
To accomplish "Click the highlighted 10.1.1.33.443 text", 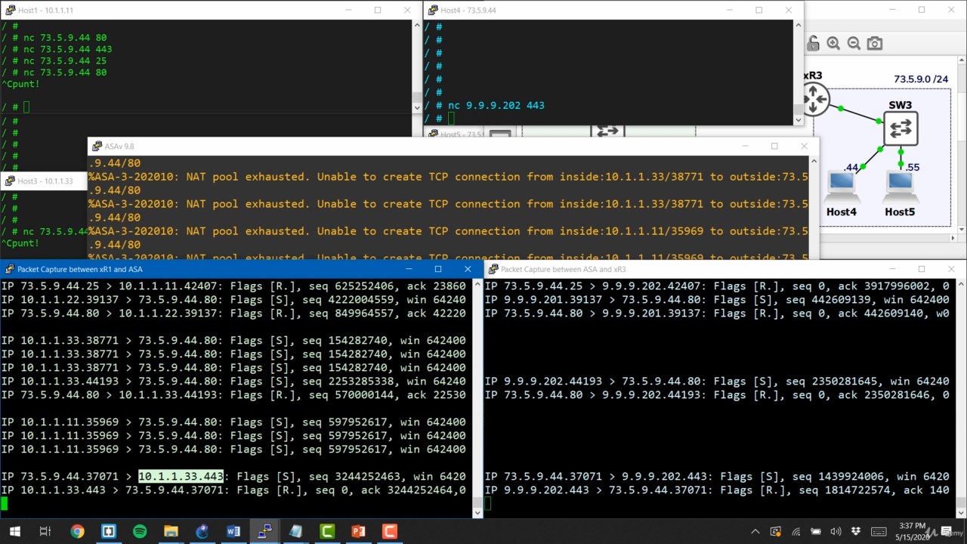I will tap(181, 476).
